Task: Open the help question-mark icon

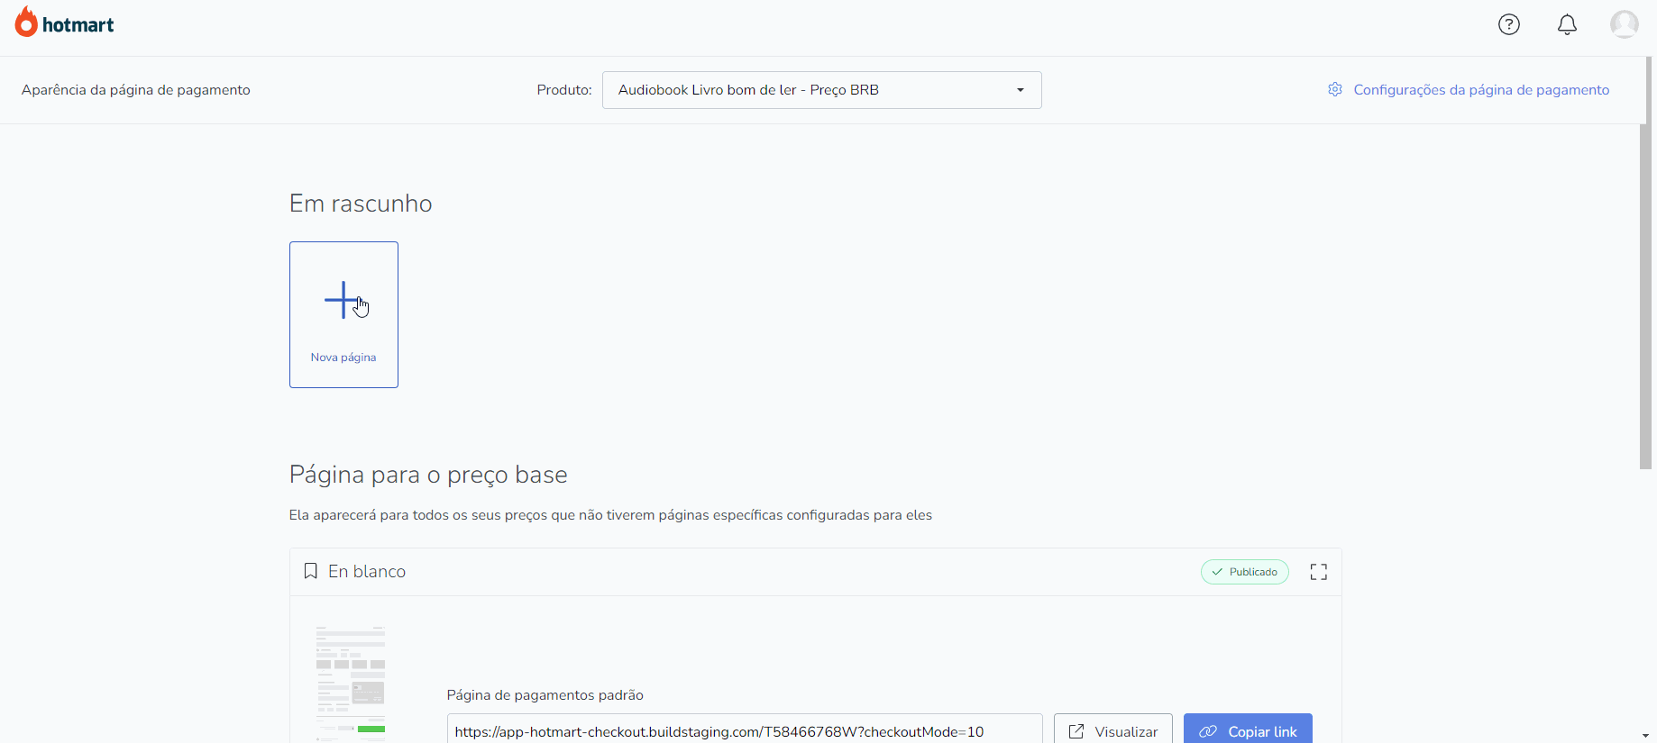Action: click(x=1509, y=24)
